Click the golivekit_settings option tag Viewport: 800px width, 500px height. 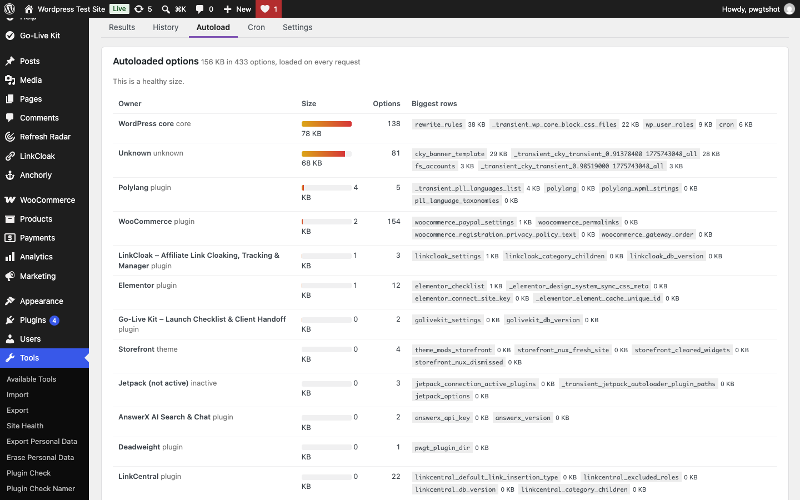pyautogui.click(x=448, y=320)
